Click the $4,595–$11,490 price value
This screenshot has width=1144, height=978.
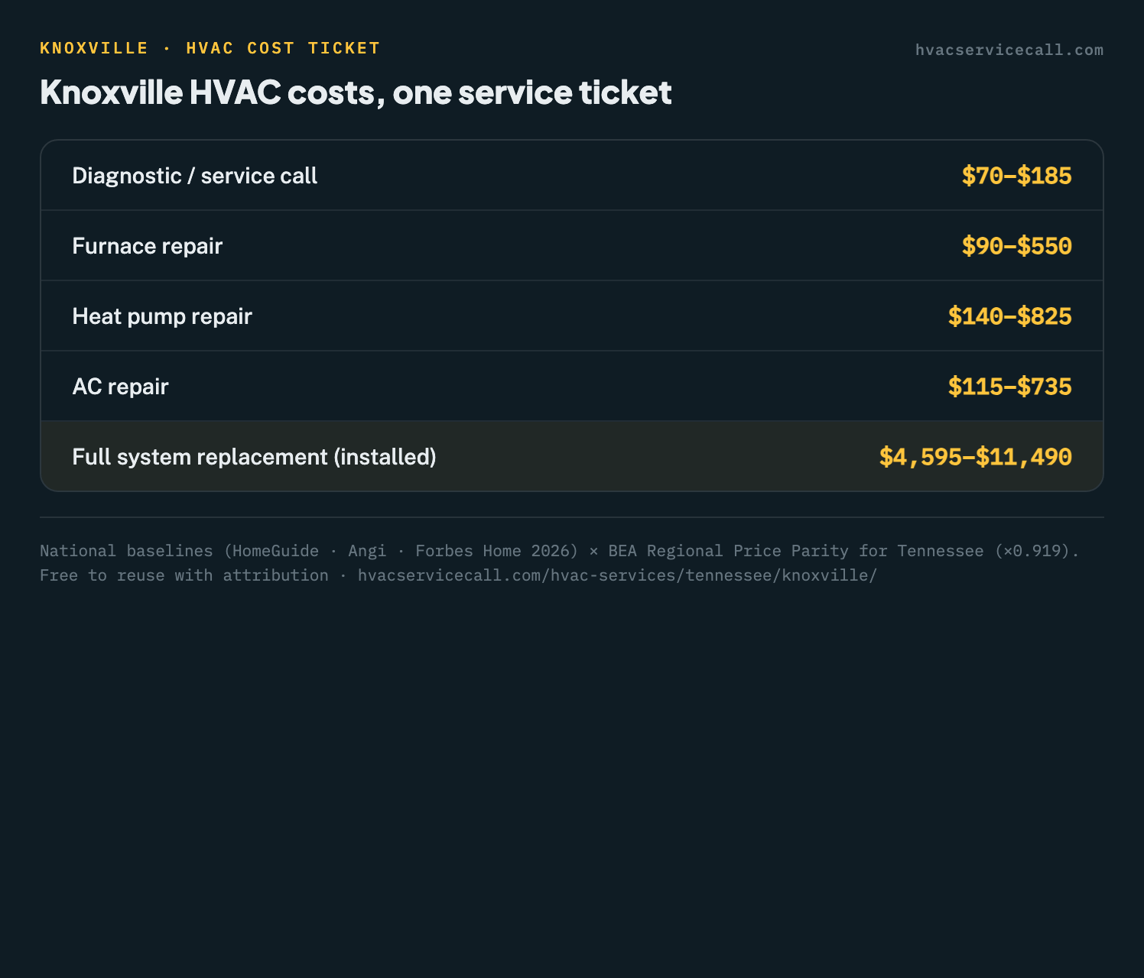[975, 457]
